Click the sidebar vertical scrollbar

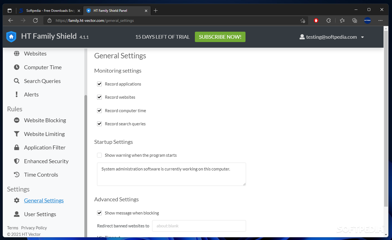click(86, 166)
